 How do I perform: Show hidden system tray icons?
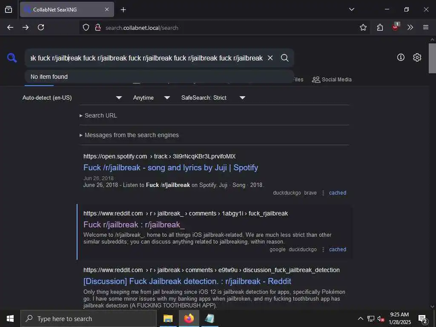[x=360, y=318]
